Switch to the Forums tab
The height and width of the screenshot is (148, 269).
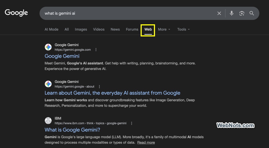pyautogui.click(x=132, y=29)
